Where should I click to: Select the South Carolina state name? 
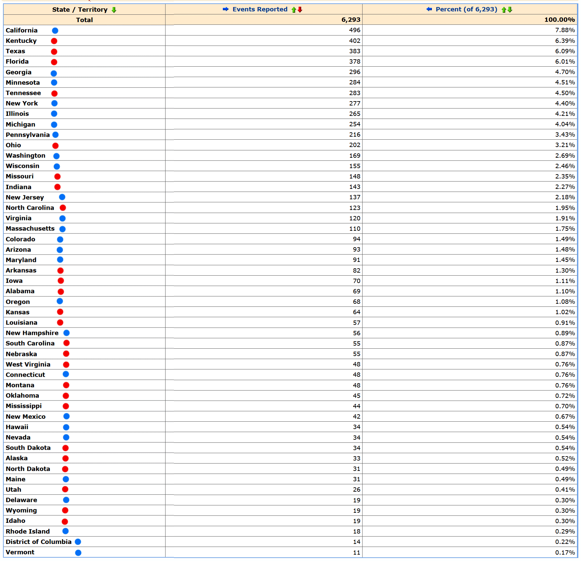click(30, 344)
